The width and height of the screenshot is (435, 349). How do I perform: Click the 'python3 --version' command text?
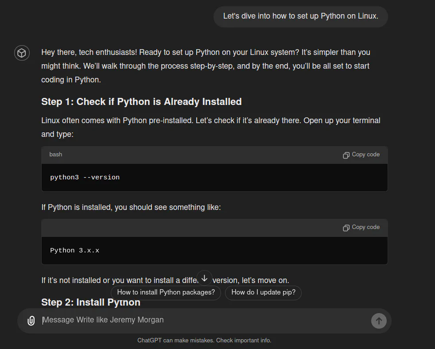(x=85, y=177)
